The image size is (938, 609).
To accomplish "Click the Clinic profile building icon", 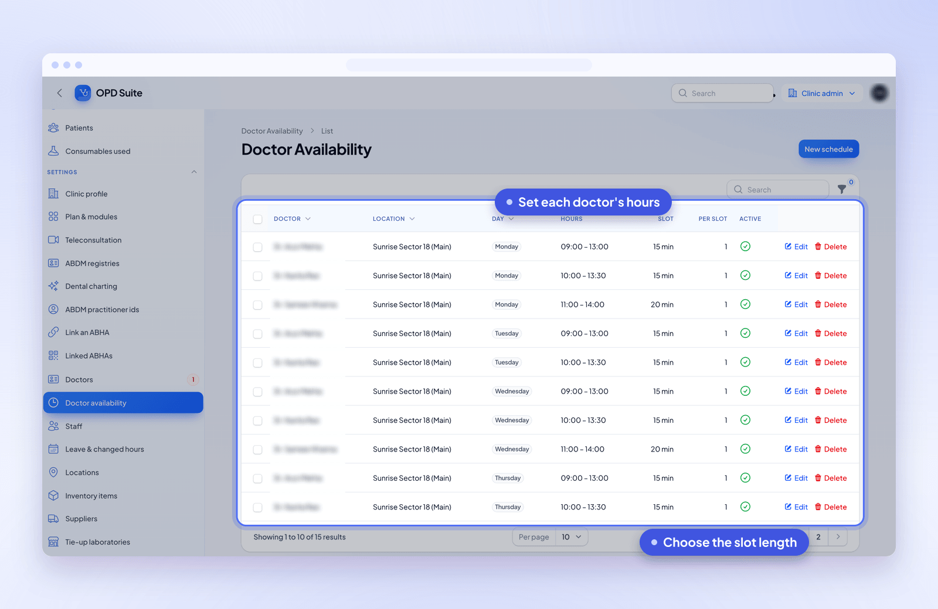I will point(53,194).
